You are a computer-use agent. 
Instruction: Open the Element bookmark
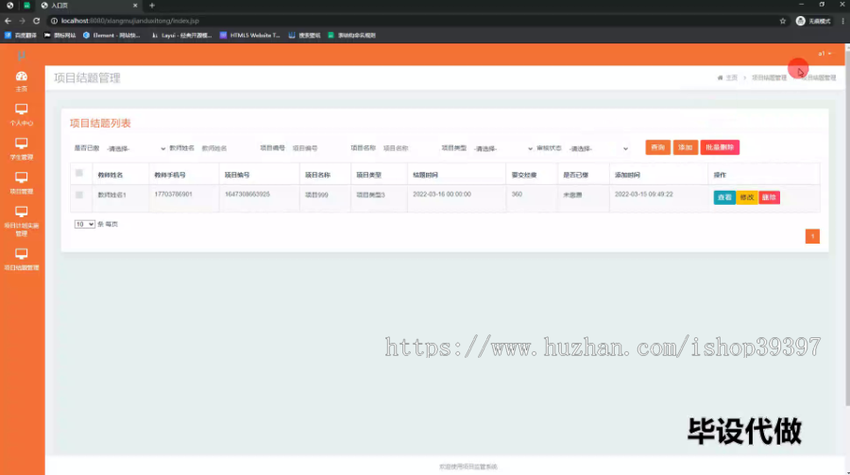111,35
